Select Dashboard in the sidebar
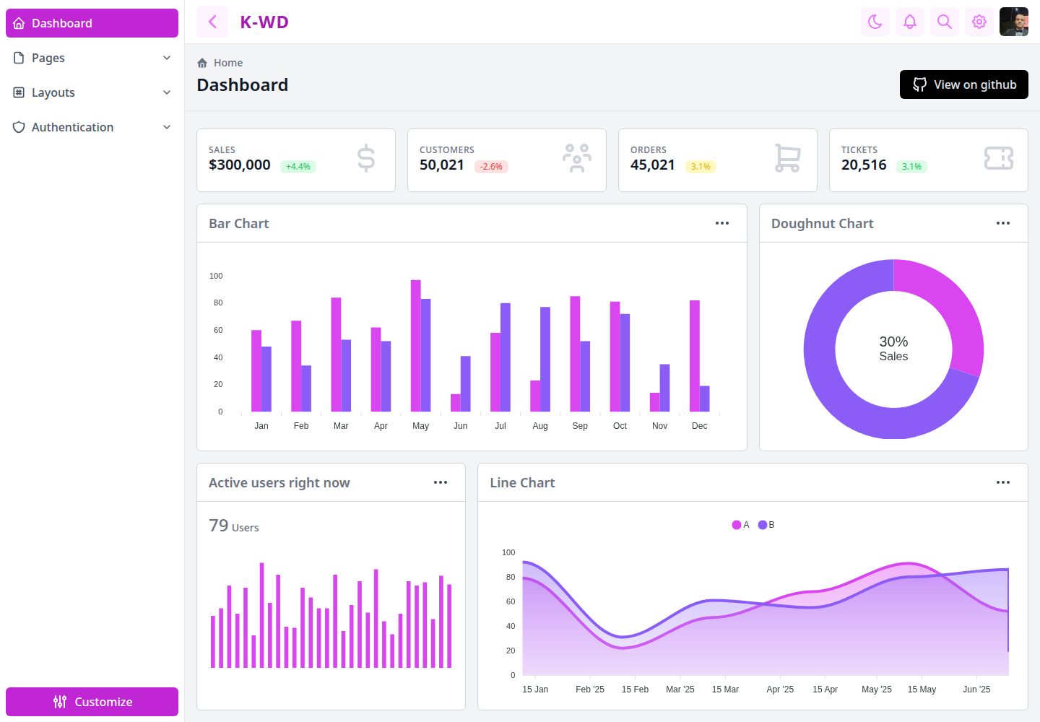1040x722 pixels. pos(92,23)
